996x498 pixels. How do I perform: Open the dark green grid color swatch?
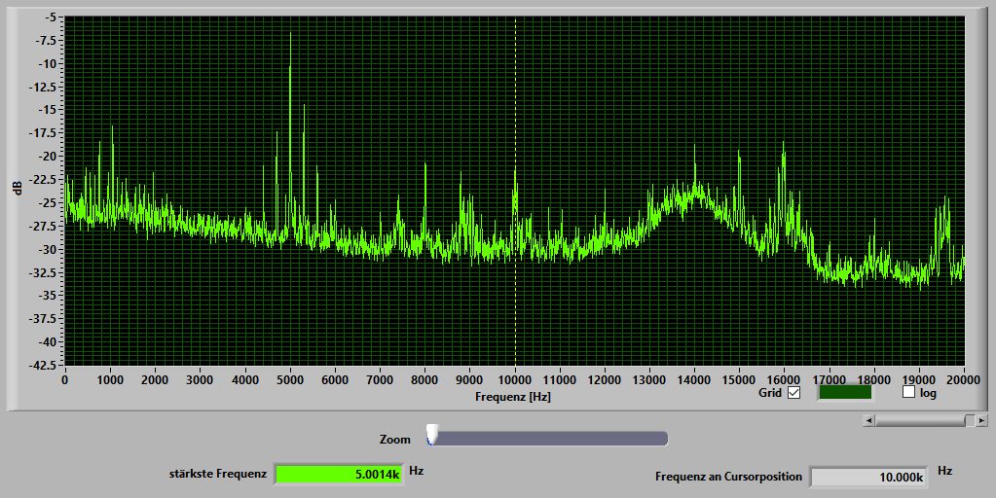(844, 393)
